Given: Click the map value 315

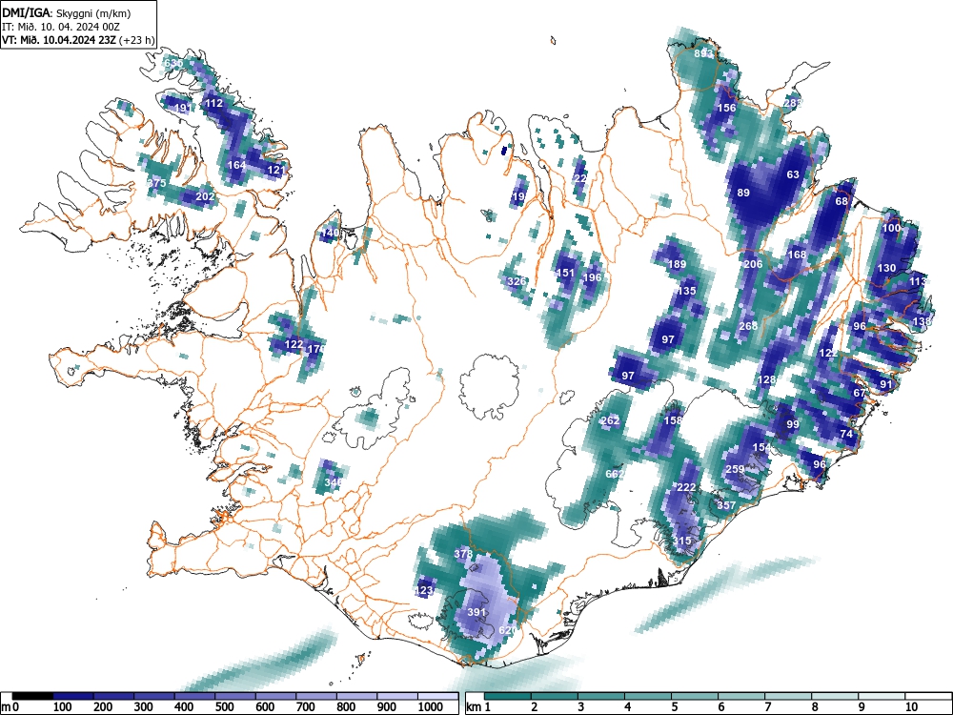Looking at the screenshot, I should pos(682,541).
